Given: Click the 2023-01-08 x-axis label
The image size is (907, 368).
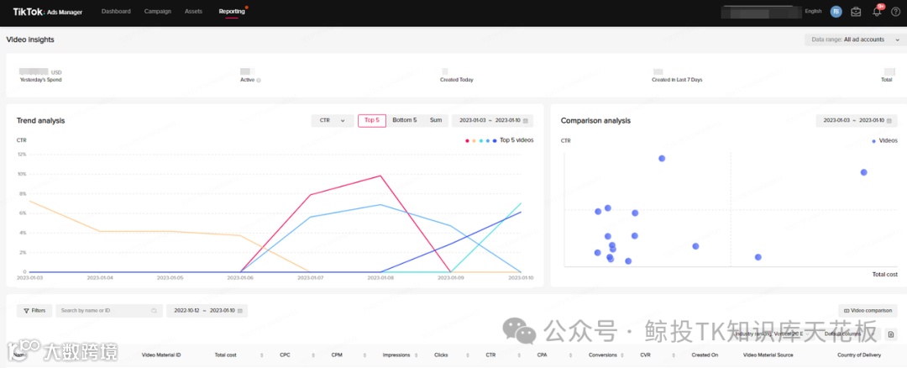Looking at the screenshot, I should click(380, 278).
